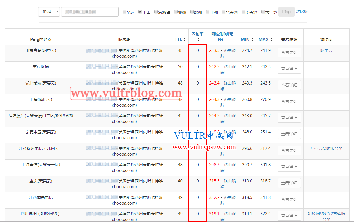This screenshot has width=354, height=222.
Task: Tick the 大洋洲 checkbox
Action: pyautogui.click(x=263, y=12)
